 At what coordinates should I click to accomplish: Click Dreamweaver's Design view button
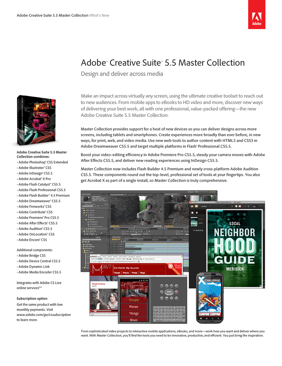click(100, 259)
